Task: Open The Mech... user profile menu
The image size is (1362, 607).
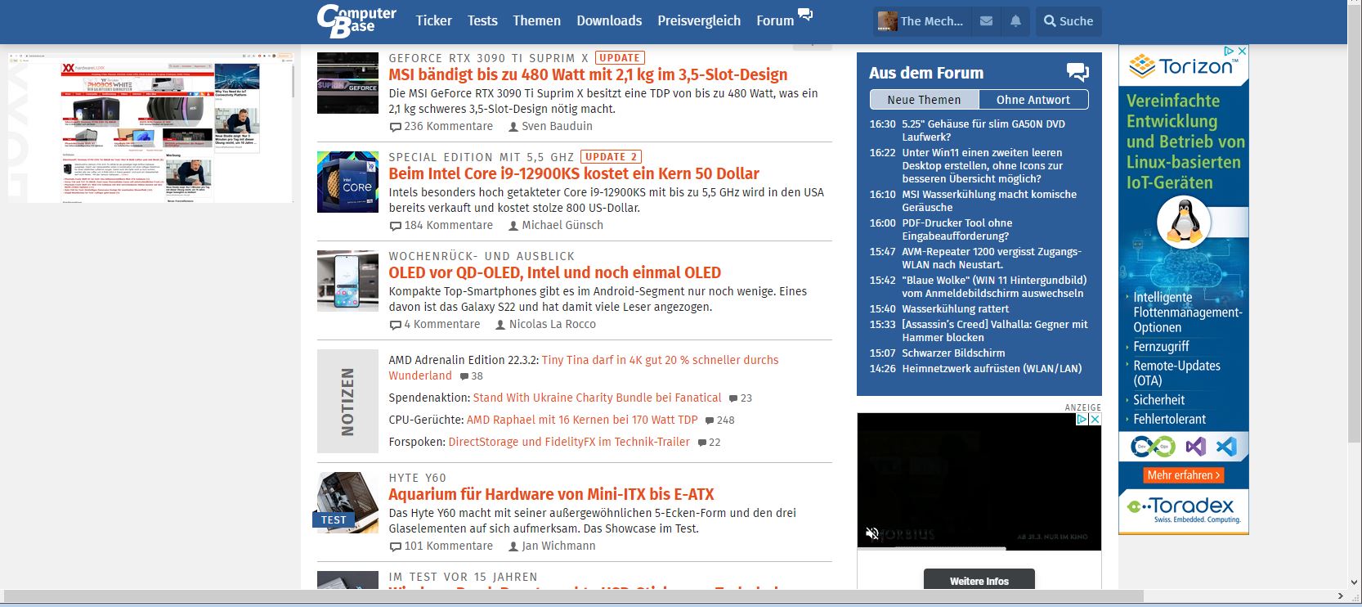Action: [921, 21]
